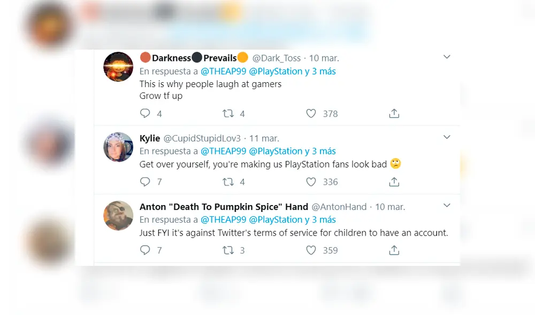Expand the menu chevron on Kylie's tweet
Screen dimensions: 535x315
point(447,137)
